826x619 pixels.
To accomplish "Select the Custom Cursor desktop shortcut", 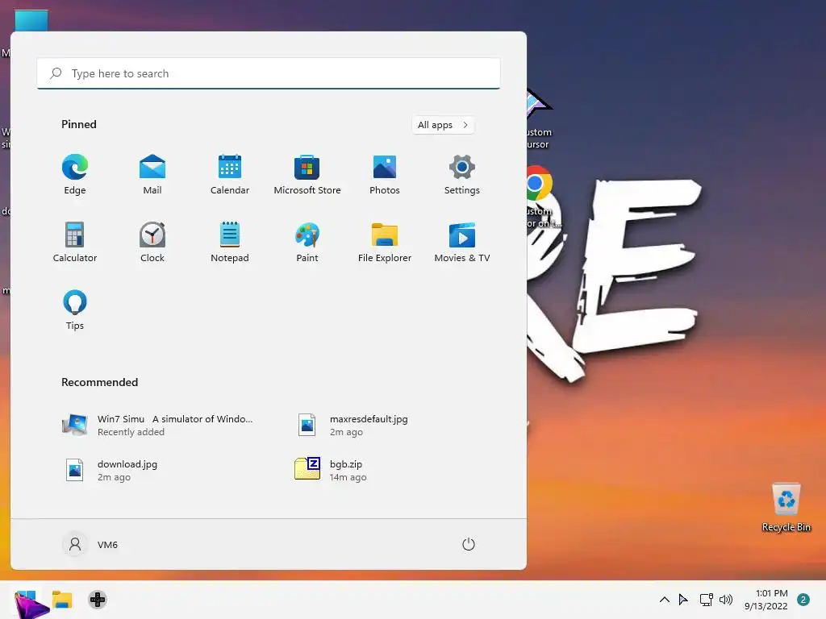I will tap(540, 119).
